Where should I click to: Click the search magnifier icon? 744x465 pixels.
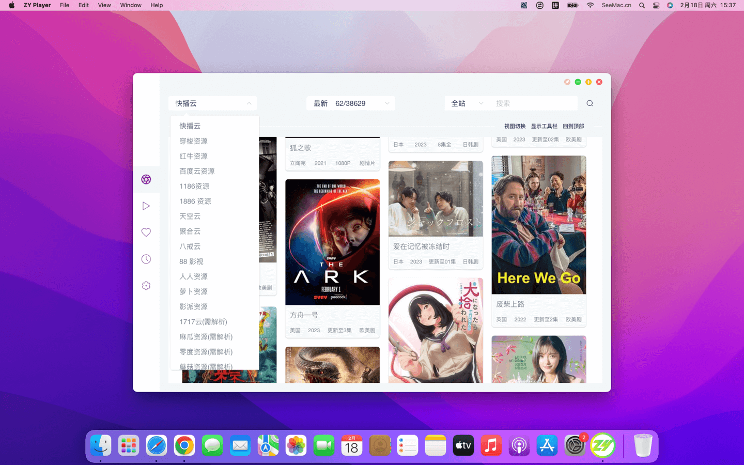pos(590,103)
